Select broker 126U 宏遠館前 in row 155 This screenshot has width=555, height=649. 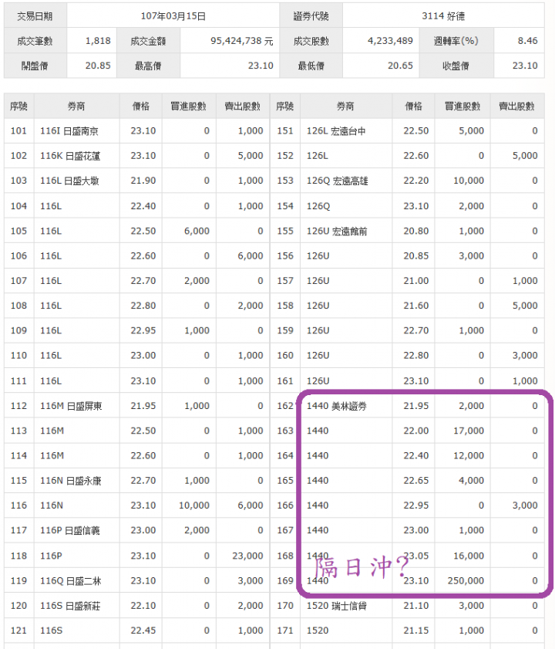pos(337,231)
